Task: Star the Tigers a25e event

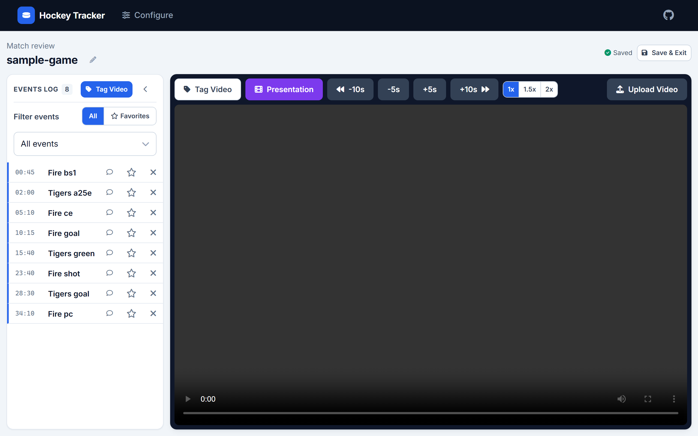Action: 131,192
